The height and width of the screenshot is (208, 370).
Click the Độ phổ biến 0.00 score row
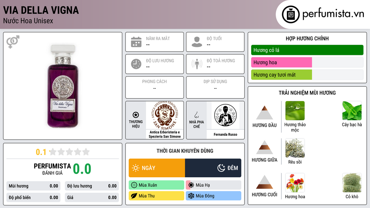tap(34, 198)
